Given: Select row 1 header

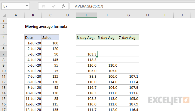Looking at the screenshot, I should [3, 21].
